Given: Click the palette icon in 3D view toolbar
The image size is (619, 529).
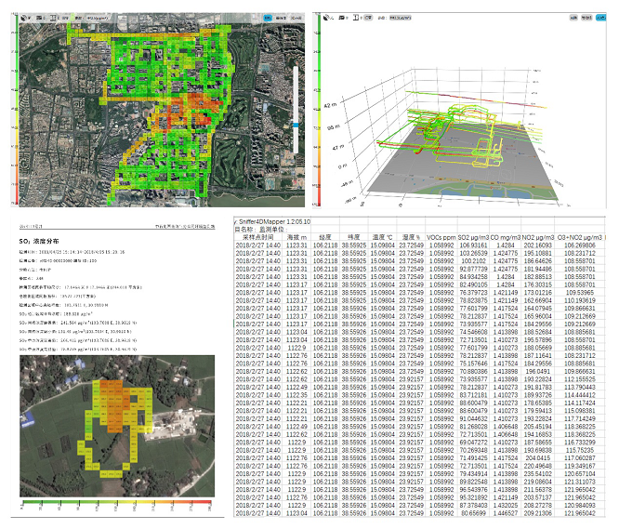Looking at the screenshot, I should click(326, 18).
